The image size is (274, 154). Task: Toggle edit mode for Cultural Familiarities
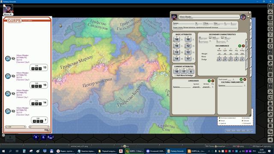coord(244,79)
